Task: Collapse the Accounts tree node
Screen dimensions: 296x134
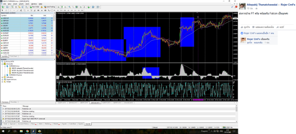Action: 2,64
